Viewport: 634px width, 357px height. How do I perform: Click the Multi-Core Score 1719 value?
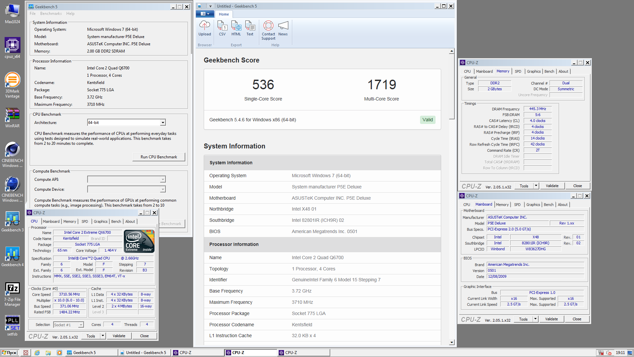[382, 85]
